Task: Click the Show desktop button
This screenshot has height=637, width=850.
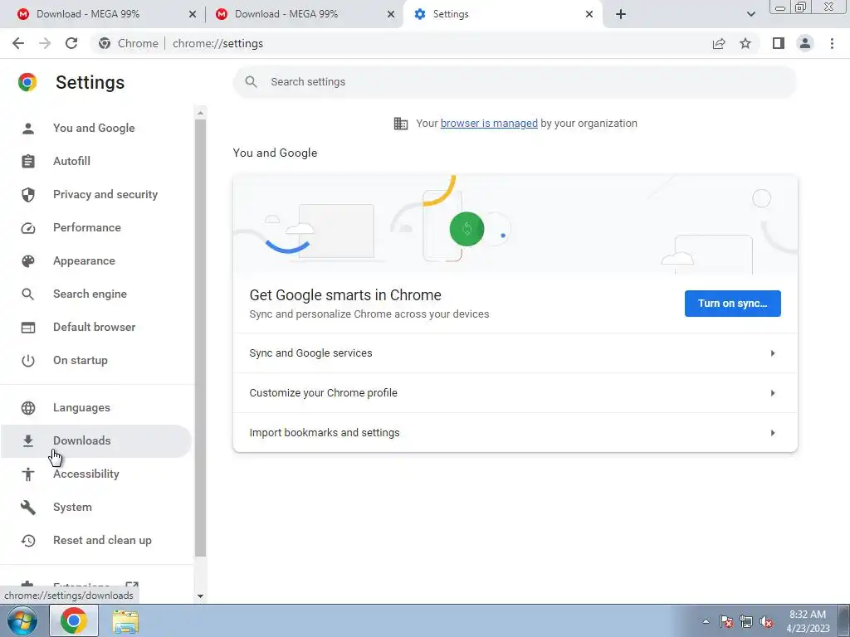Action: coord(844,620)
